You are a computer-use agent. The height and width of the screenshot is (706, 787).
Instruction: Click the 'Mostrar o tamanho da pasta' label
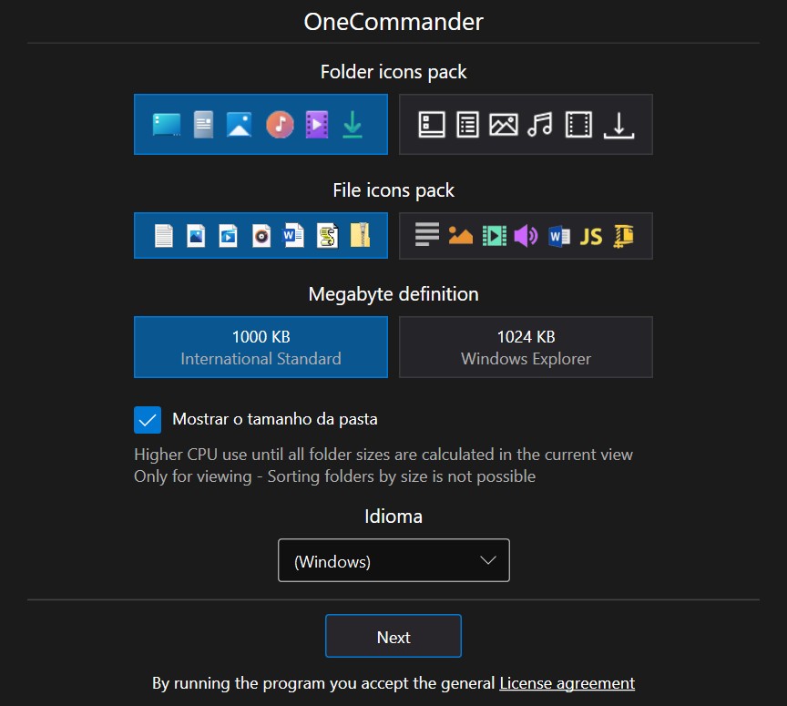point(275,419)
